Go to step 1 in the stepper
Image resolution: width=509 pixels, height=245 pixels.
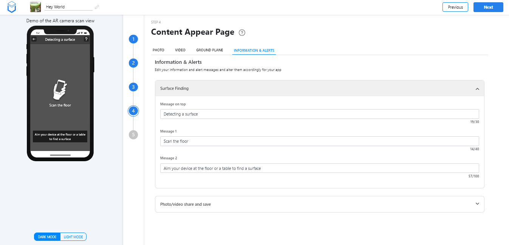pos(133,39)
